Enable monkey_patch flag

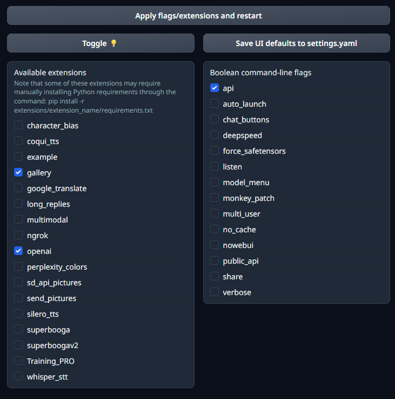[215, 198]
